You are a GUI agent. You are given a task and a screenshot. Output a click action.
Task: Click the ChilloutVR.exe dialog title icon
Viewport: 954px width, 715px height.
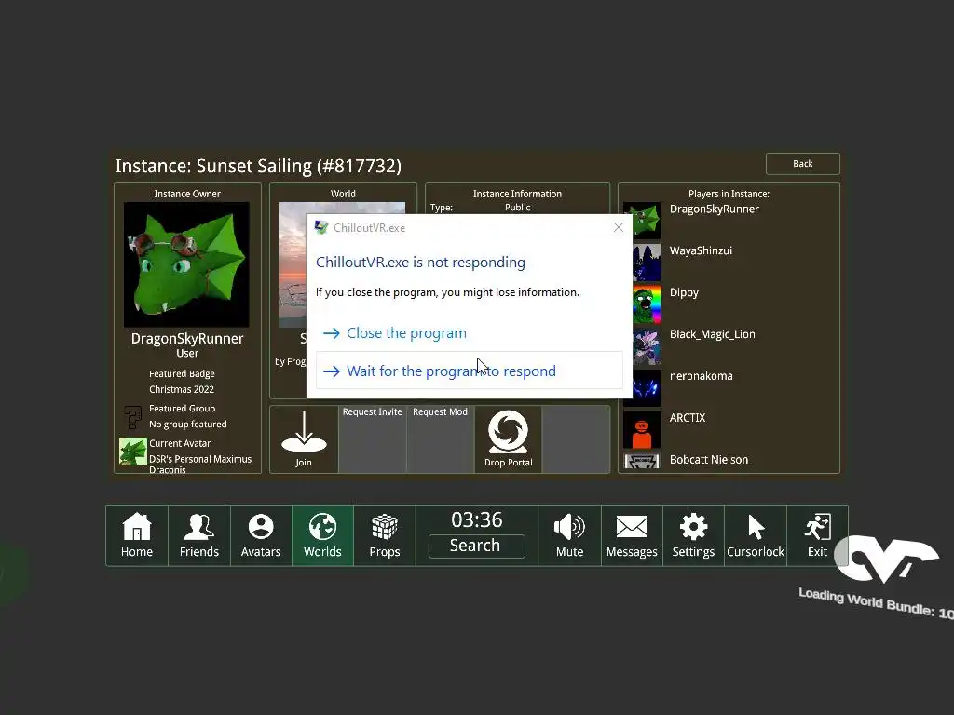tap(321, 227)
